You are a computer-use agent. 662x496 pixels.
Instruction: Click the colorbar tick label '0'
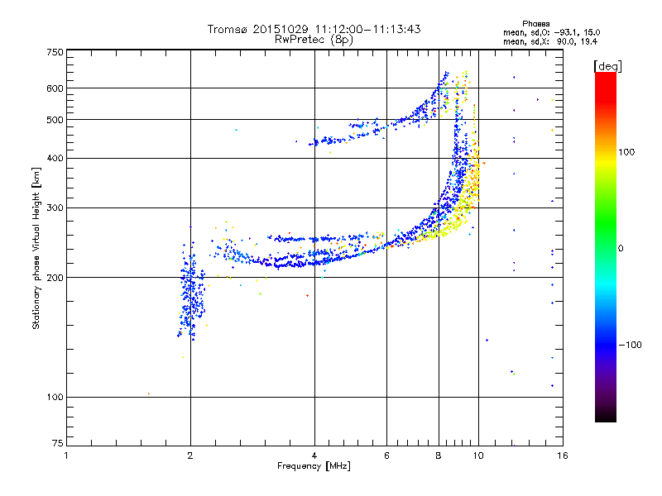click(621, 248)
